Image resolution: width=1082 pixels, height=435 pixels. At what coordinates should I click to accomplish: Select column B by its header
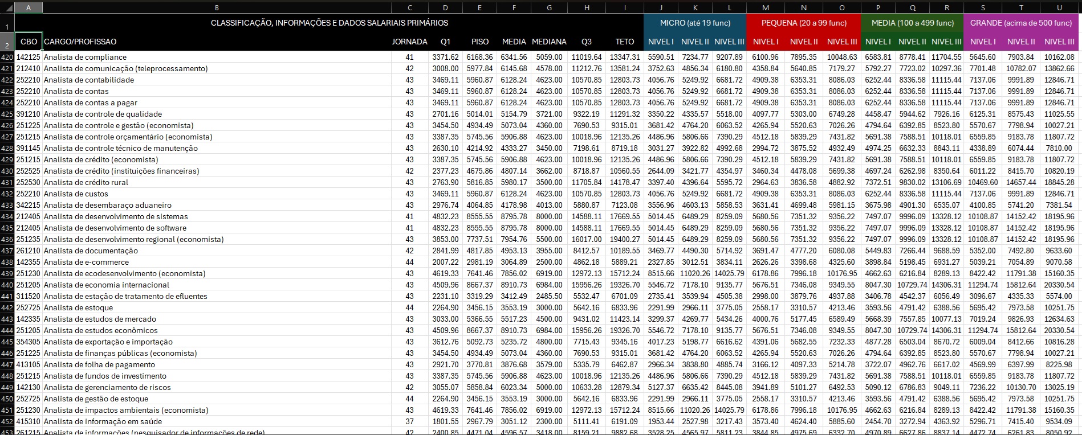coord(217,8)
